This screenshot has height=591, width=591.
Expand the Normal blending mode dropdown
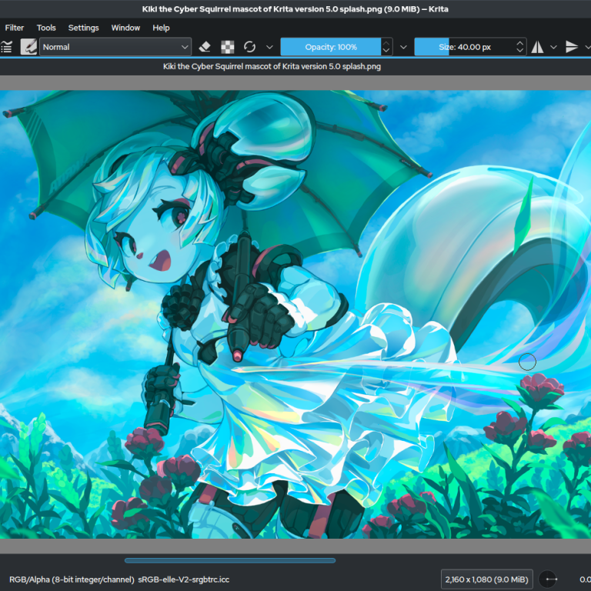[115, 47]
